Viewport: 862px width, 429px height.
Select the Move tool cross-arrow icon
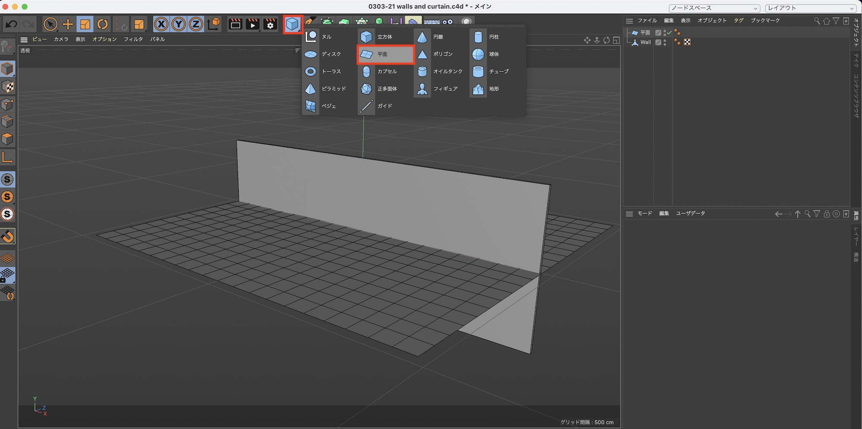68,24
